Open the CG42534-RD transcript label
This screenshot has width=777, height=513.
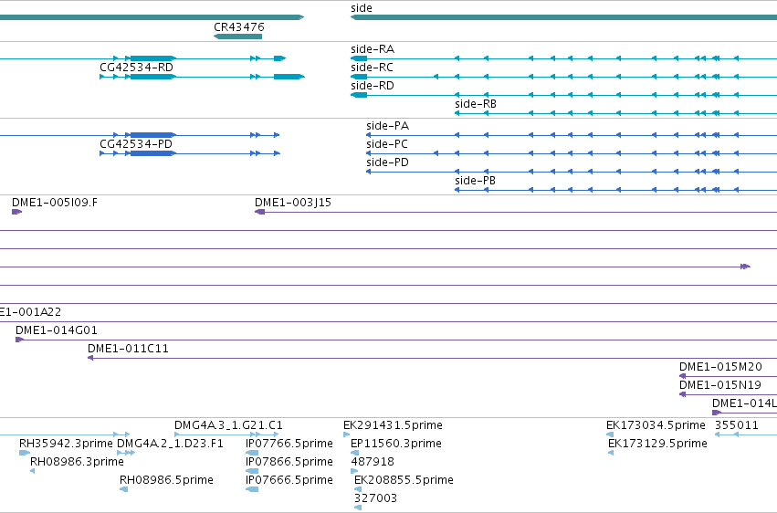pyautogui.click(x=136, y=68)
